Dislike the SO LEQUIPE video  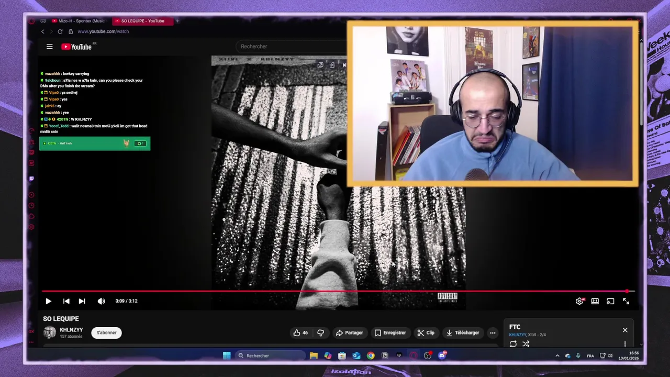click(x=320, y=332)
